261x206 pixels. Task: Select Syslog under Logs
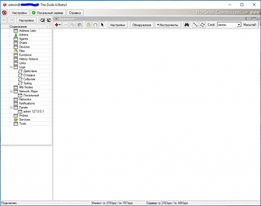point(27,83)
